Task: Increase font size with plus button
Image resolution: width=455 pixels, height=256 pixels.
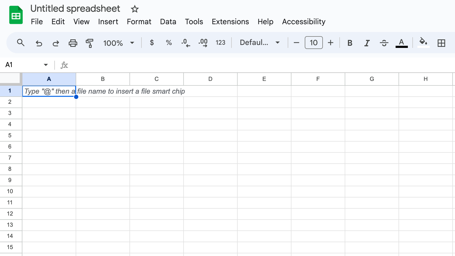Action: [x=331, y=43]
